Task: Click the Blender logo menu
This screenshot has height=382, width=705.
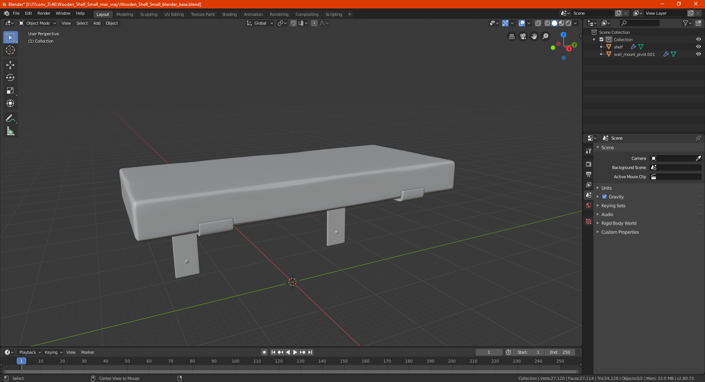Action: (x=6, y=13)
